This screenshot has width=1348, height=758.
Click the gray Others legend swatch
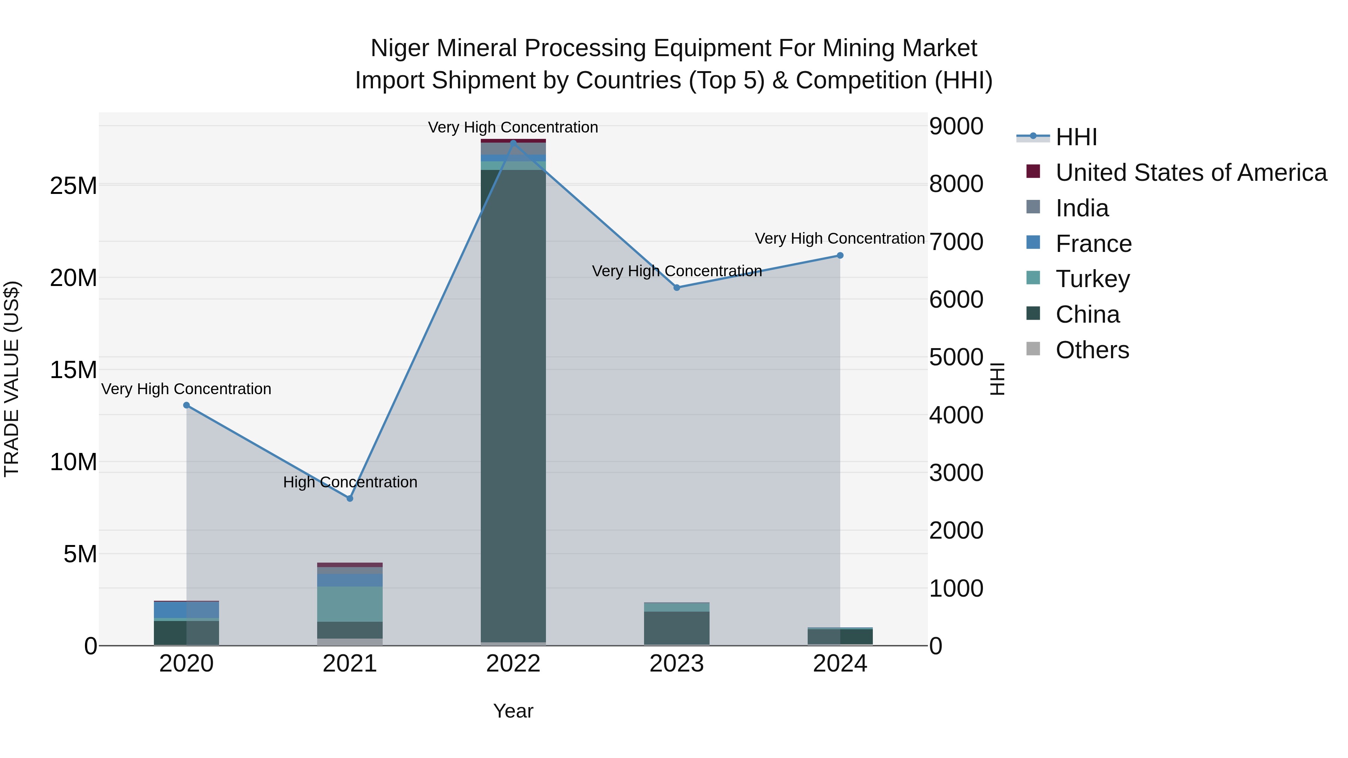(1033, 348)
